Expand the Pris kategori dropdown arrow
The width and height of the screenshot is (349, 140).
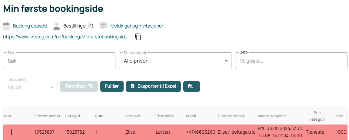tap(226, 61)
